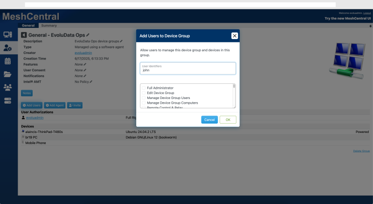The height and width of the screenshot is (204, 373).
Task: Click the Add Users button
Action: tap(32, 105)
